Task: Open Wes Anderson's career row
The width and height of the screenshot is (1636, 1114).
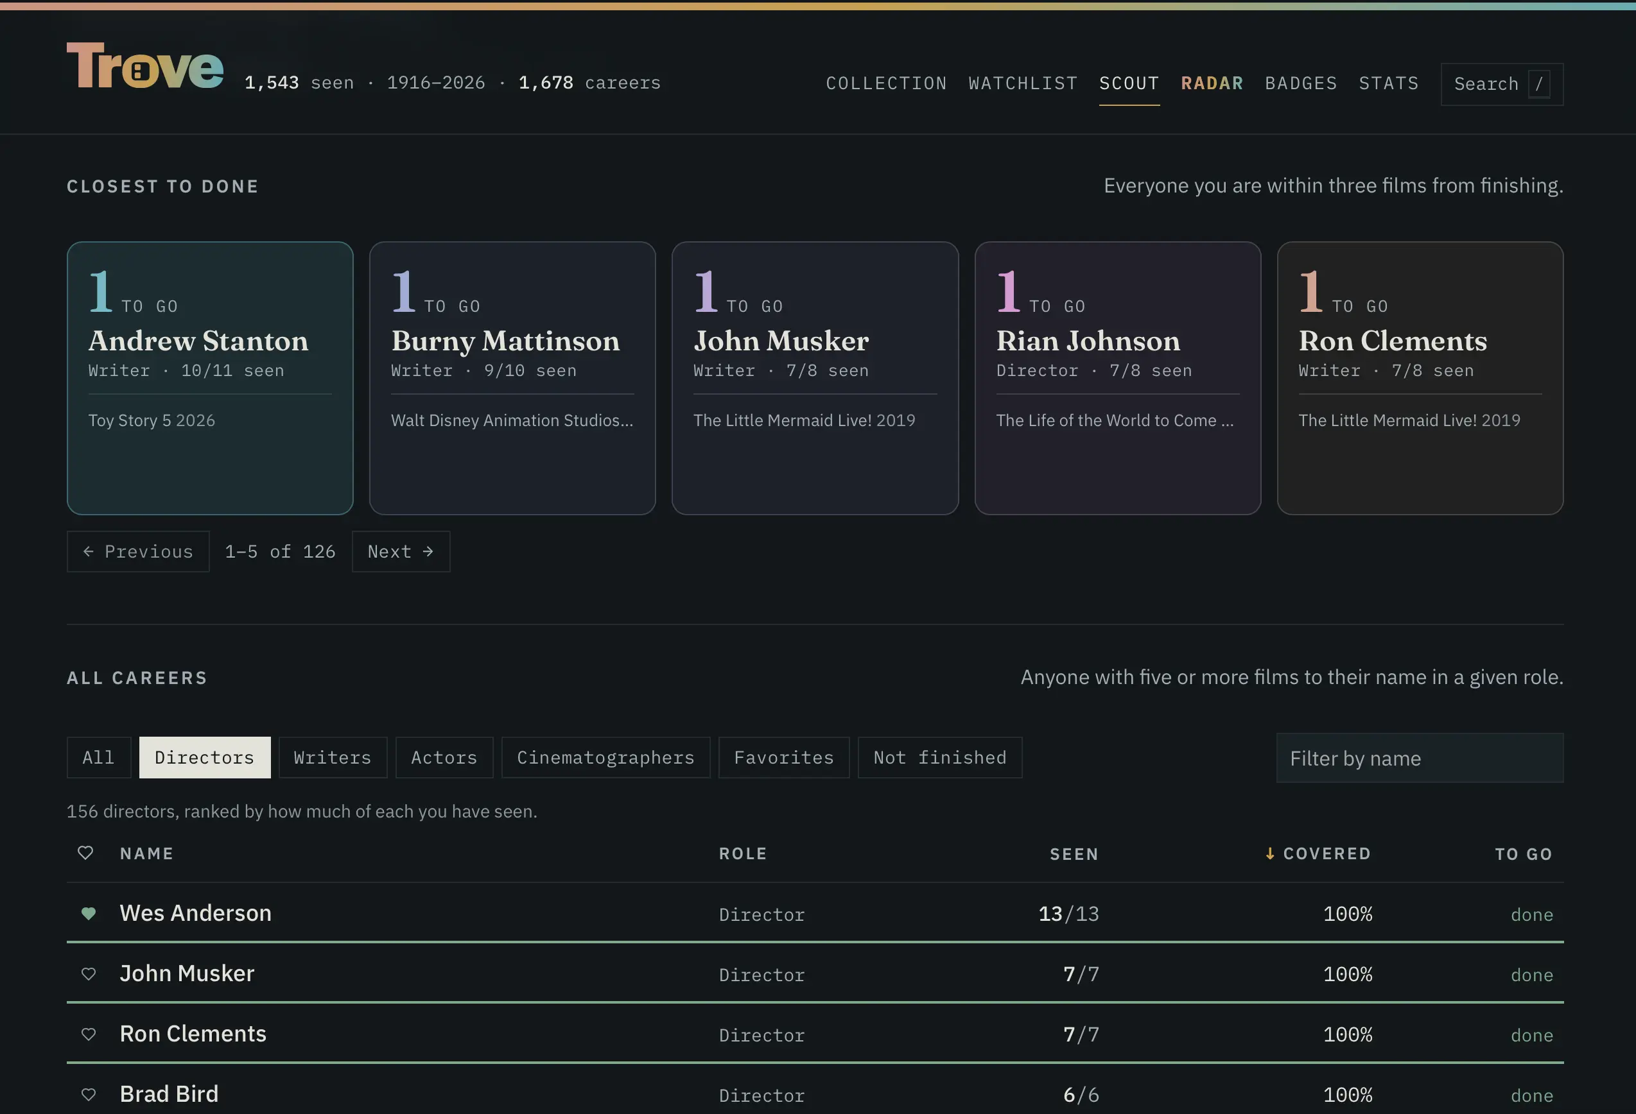Action: (x=815, y=913)
